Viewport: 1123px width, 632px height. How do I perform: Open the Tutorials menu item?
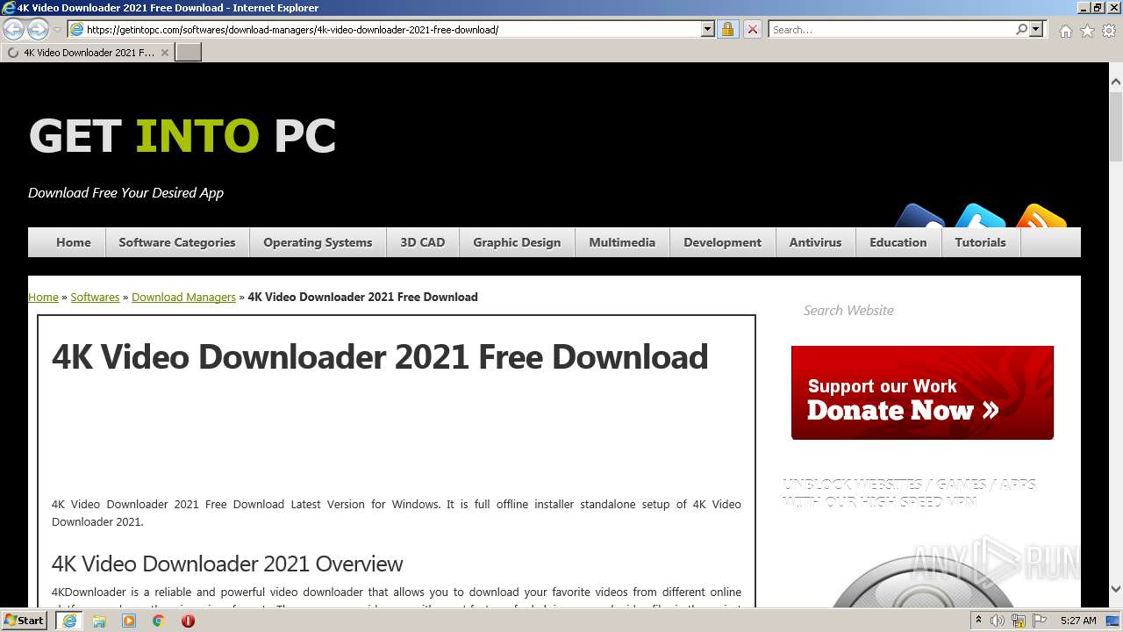pos(981,242)
